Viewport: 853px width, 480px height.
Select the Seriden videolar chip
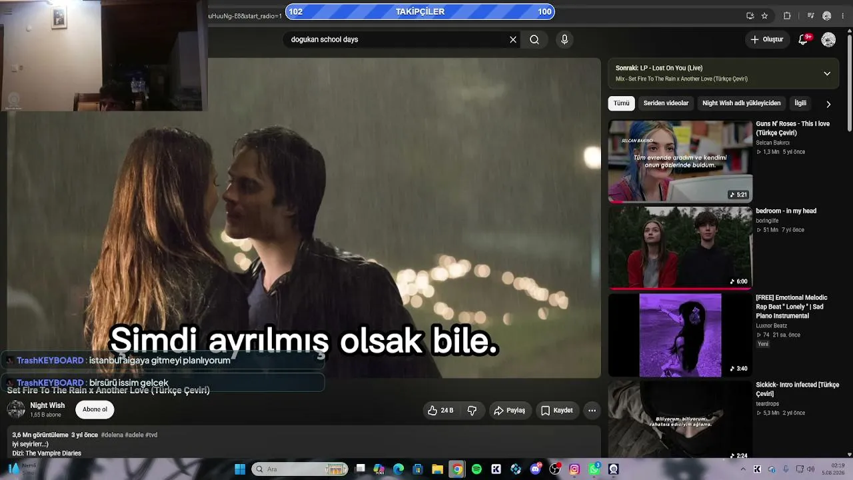coord(666,103)
